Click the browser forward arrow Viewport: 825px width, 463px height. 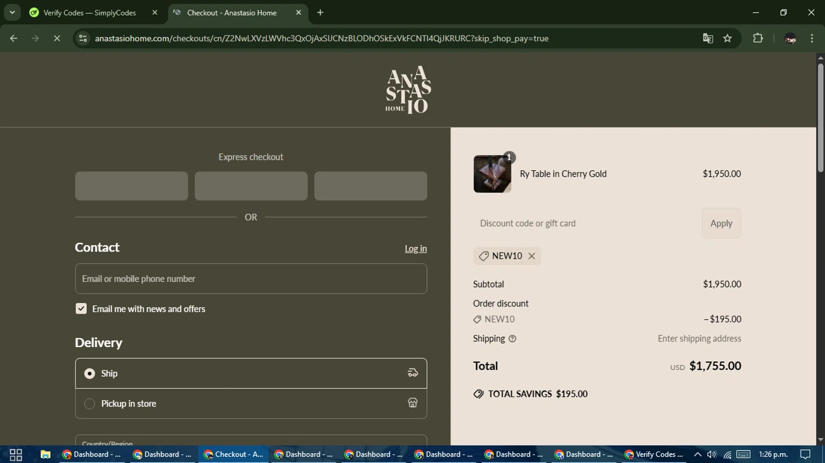35,38
